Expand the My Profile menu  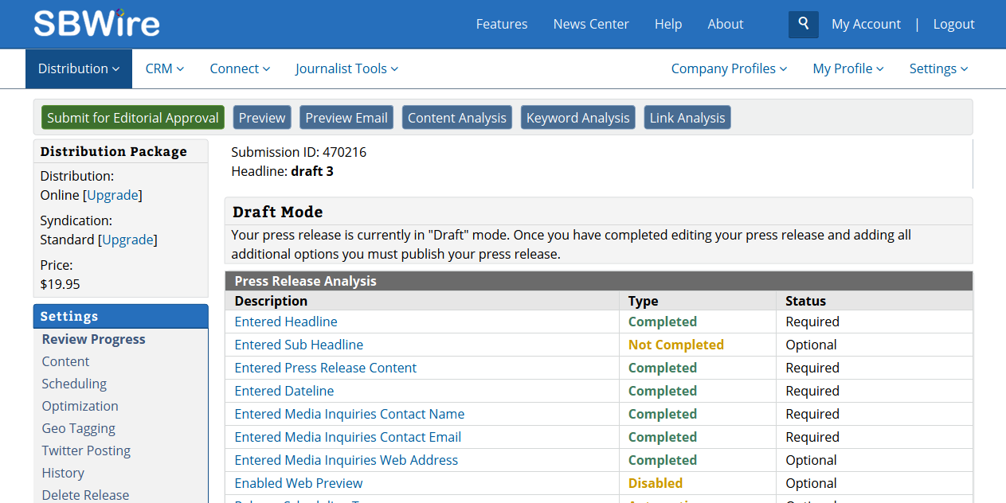pos(848,68)
